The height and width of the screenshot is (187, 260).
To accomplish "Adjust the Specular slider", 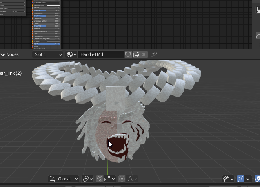I will pos(46,11).
